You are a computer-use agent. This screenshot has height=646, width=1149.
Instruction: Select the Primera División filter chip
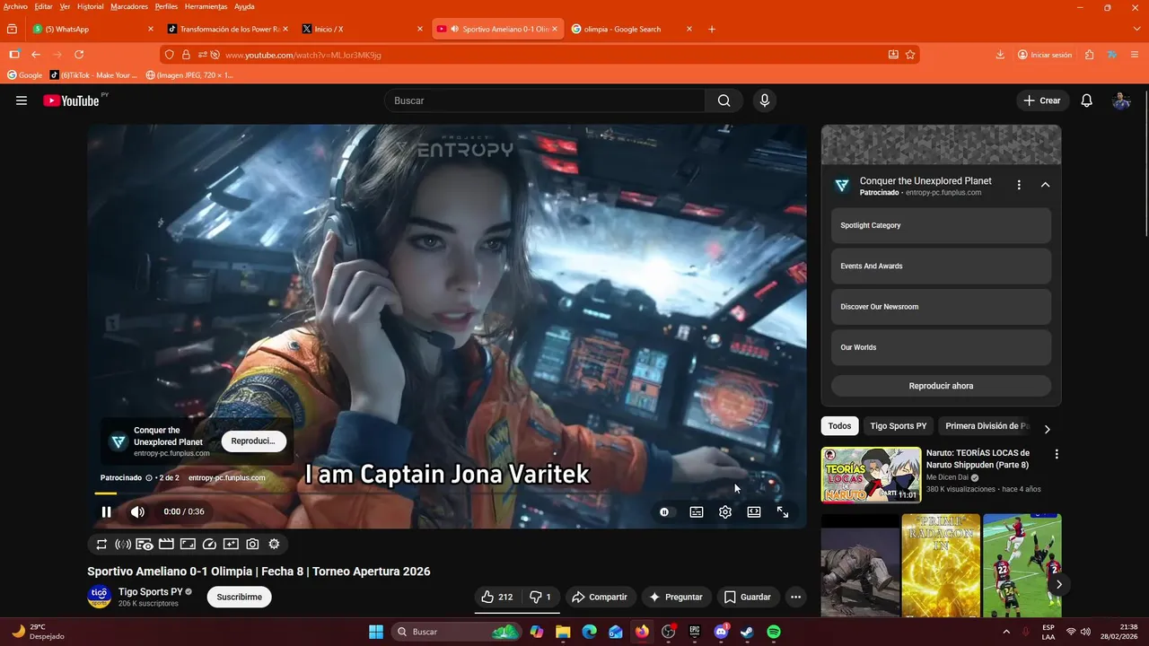tap(987, 426)
